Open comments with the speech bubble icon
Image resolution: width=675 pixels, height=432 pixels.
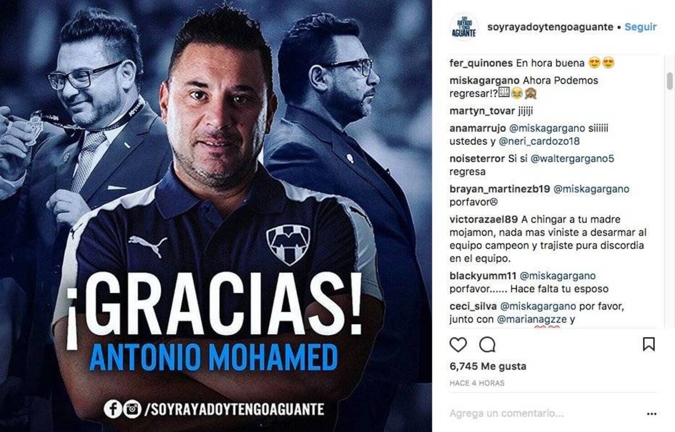pyautogui.click(x=487, y=344)
